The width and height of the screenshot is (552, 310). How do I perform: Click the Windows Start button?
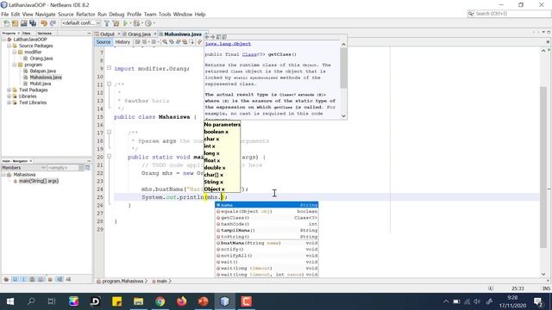(x=9, y=301)
